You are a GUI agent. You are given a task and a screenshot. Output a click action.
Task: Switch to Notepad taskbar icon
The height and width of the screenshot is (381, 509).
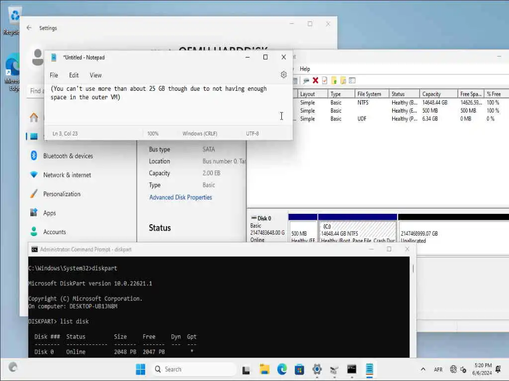point(369,369)
